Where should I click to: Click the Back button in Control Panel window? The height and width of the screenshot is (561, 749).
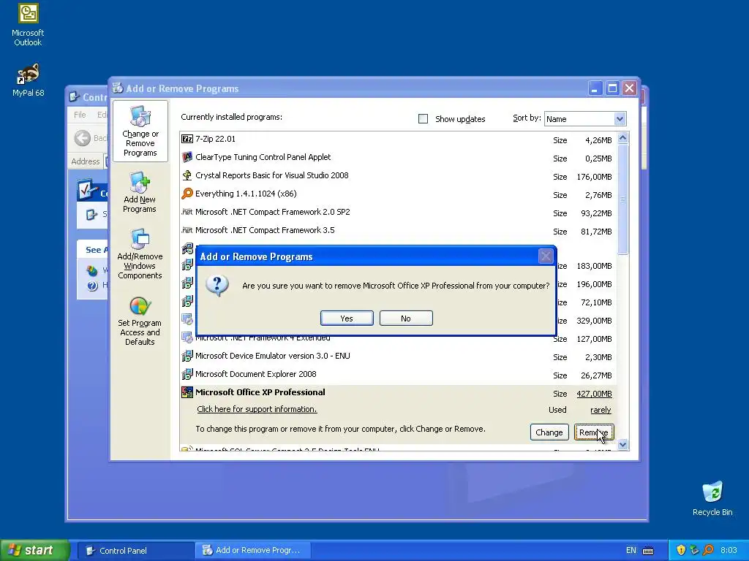click(90, 138)
